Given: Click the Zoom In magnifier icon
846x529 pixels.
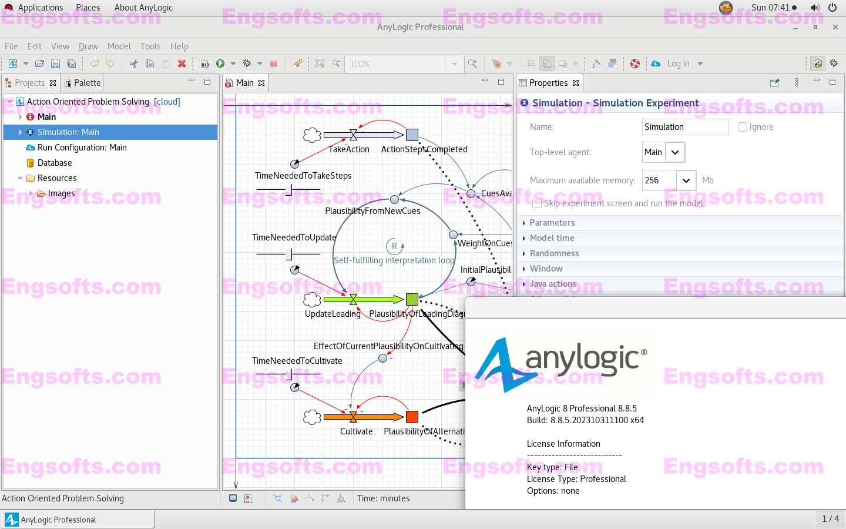Looking at the screenshot, I should 472,63.
